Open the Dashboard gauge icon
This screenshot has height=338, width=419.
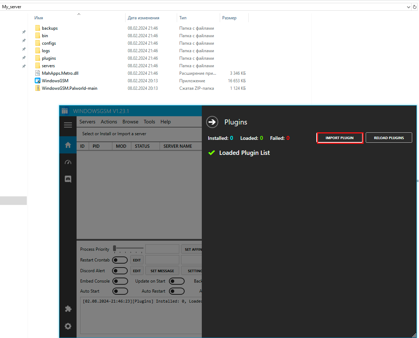pos(68,162)
